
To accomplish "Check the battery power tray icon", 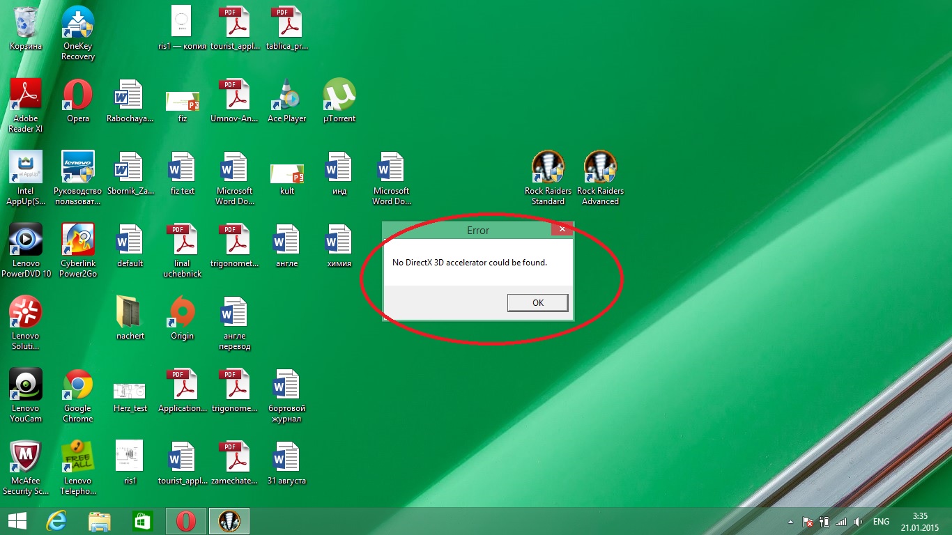I will pos(824,522).
